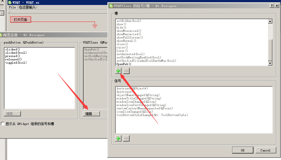Select released() signal
281x160 pixels.
[x=13, y=59]
